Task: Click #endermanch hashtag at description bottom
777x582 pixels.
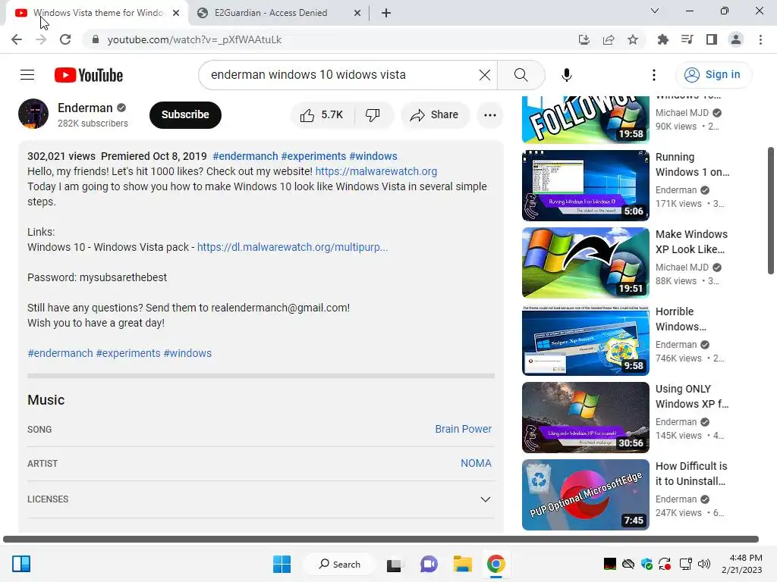Action: click(x=60, y=353)
